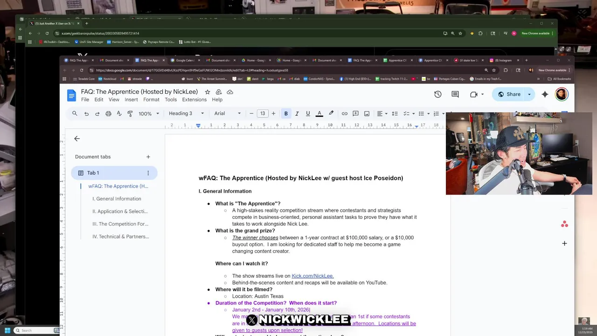Open the checklist menu dropdown

[x=408, y=113]
